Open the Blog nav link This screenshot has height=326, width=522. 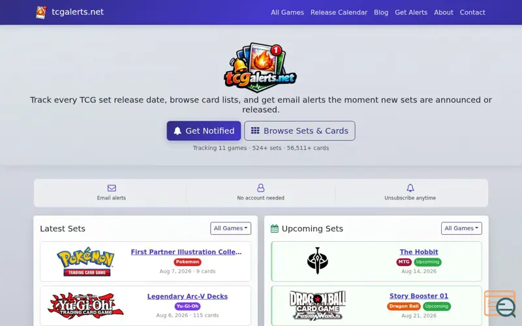(x=381, y=12)
